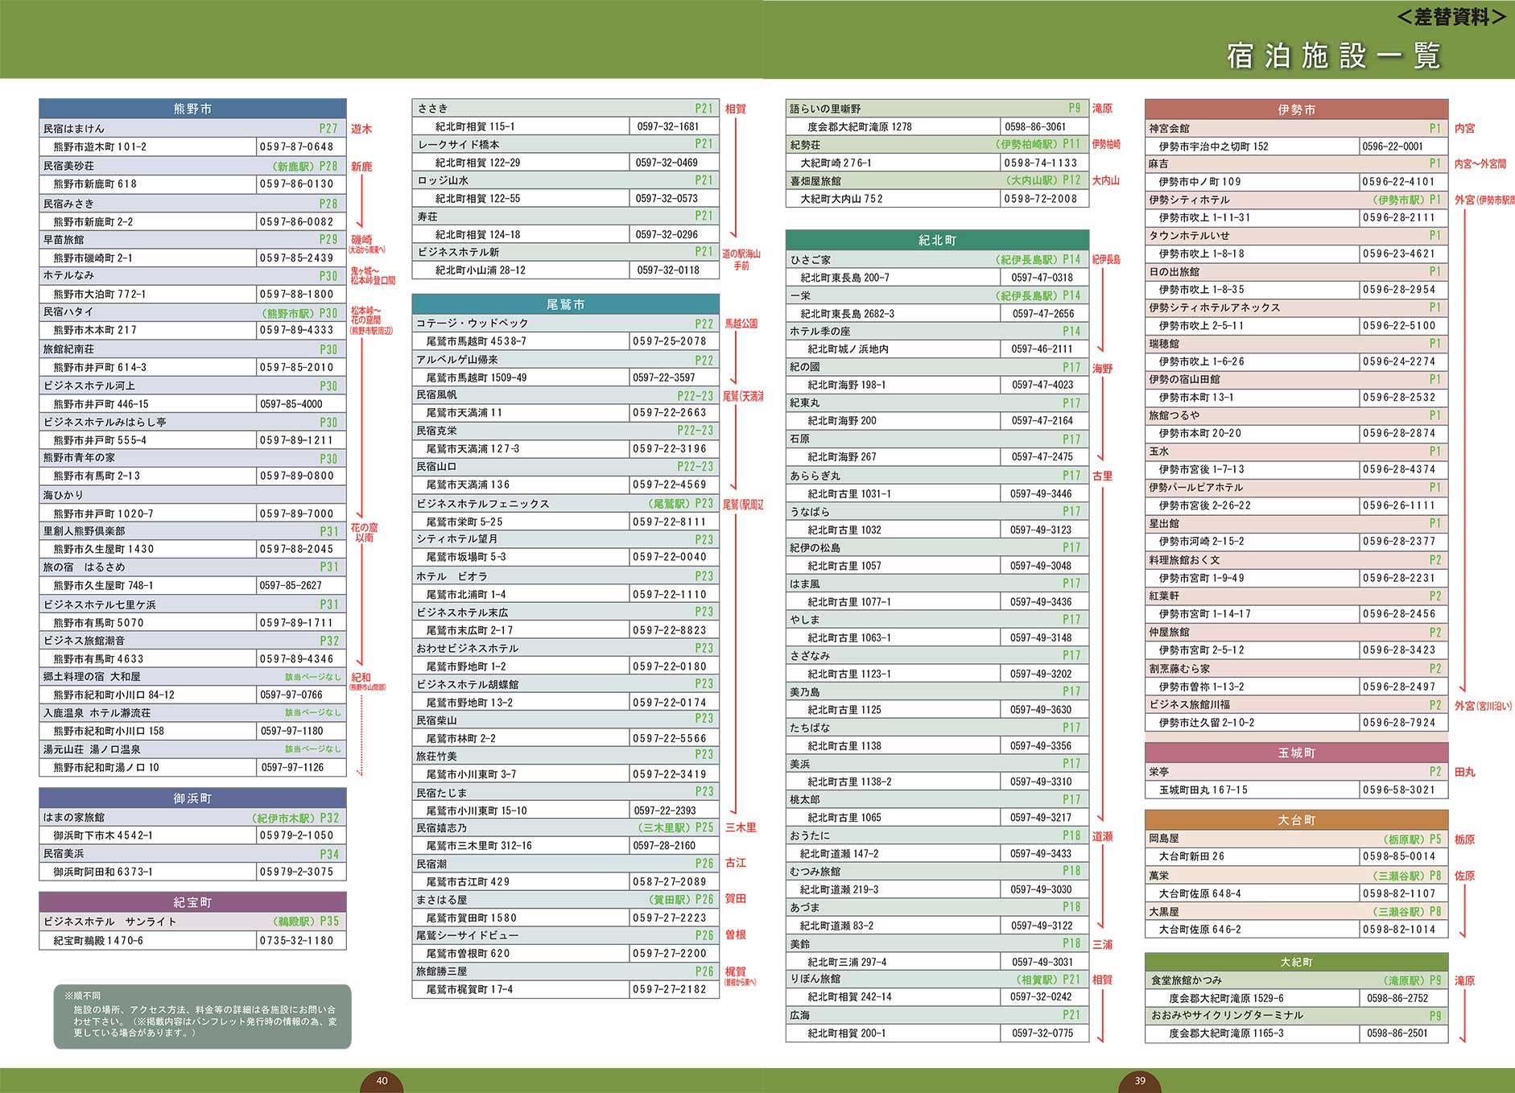This screenshot has width=1515, height=1093.
Task: Click the ※順不同 note box
Action: click(203, 1017)
